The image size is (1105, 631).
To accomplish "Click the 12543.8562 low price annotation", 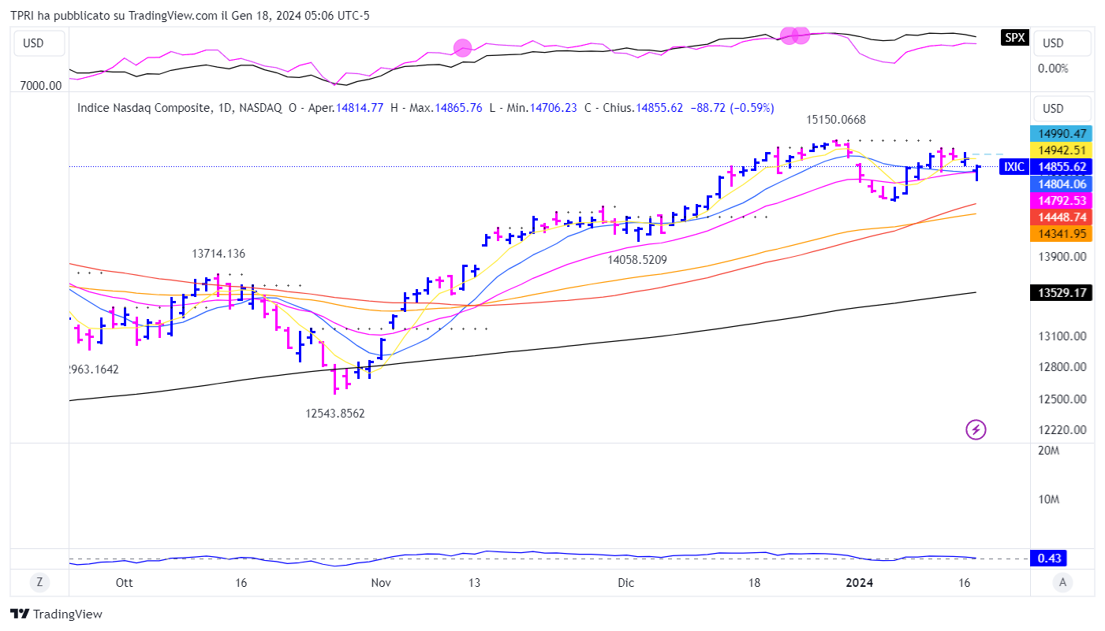I will [x=335, y=413].
